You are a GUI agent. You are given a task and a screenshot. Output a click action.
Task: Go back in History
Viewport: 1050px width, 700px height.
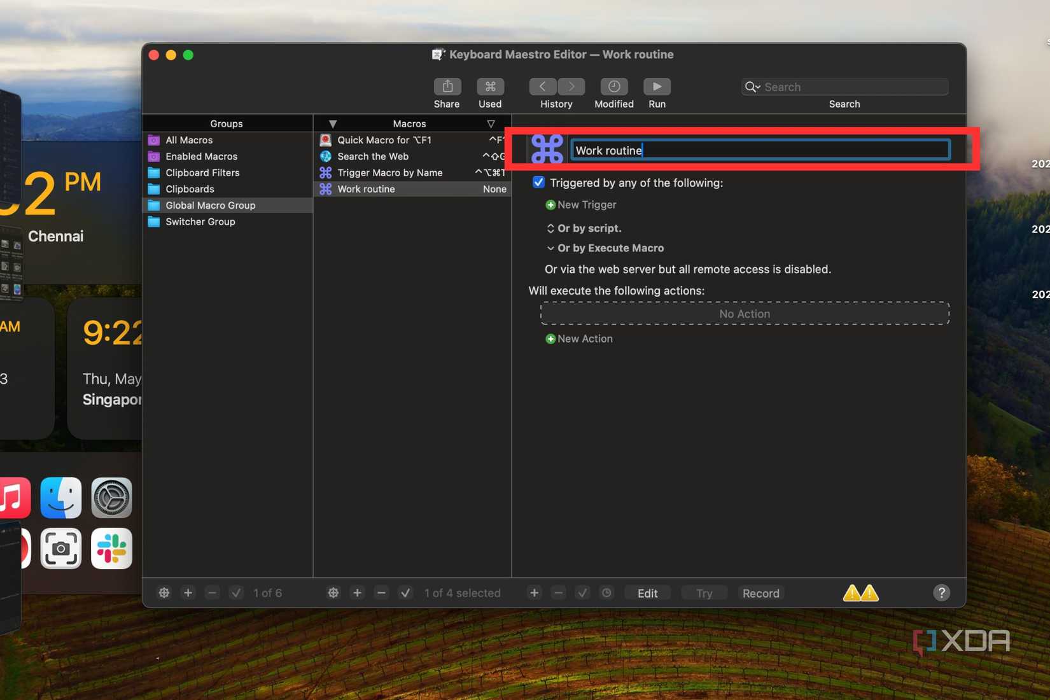tap(543, 86)
